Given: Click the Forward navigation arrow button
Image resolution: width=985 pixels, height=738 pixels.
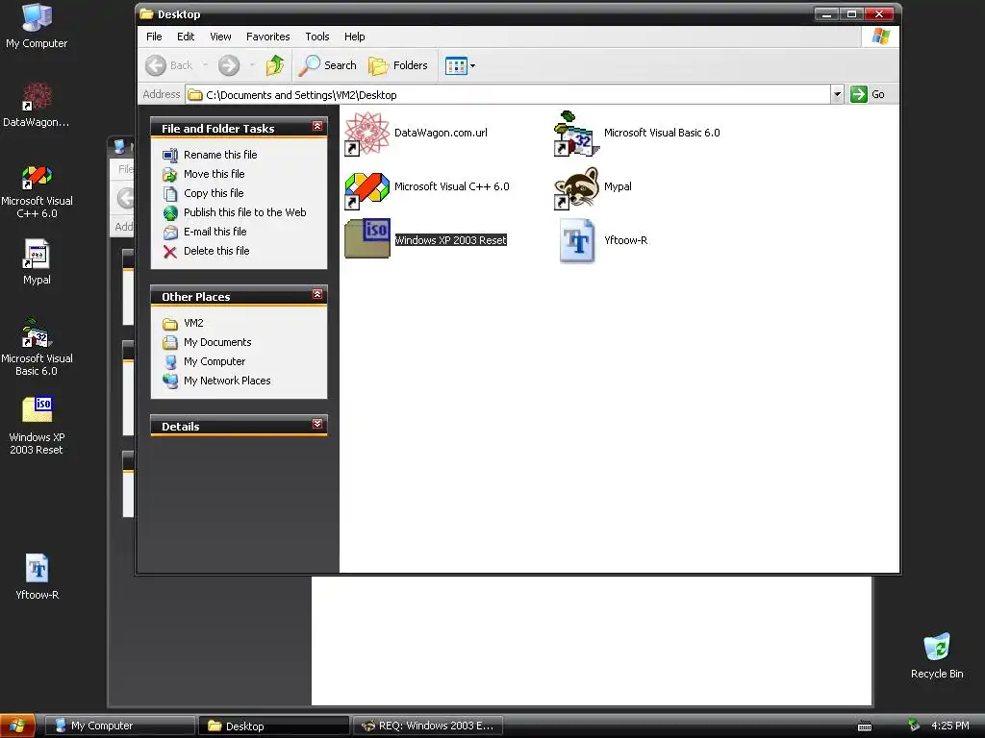Looking at the screenshot, I should coord(229,65).
